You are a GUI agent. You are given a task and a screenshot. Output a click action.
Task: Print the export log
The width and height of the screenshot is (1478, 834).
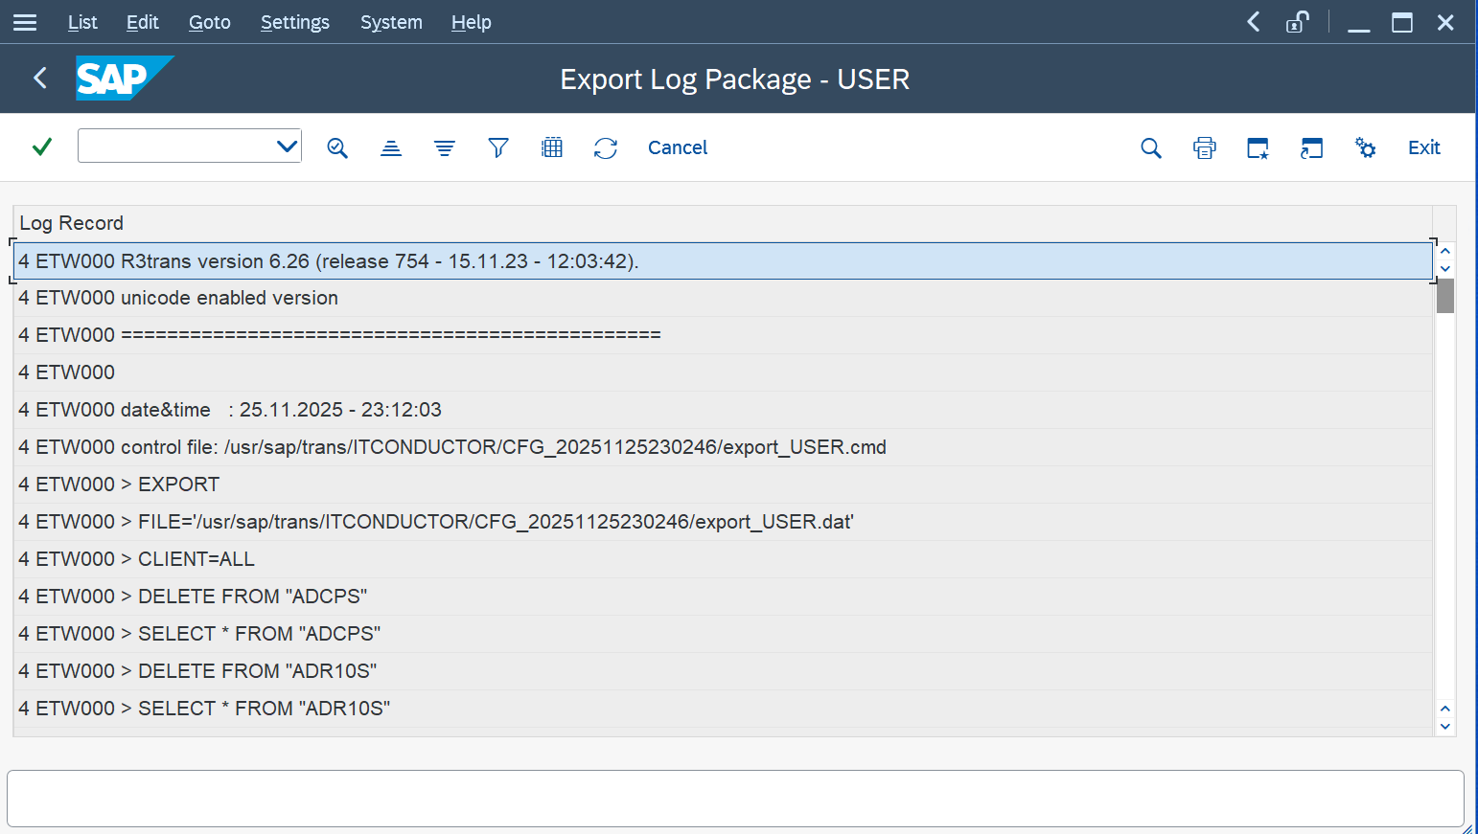click(x=1205, y=147)
